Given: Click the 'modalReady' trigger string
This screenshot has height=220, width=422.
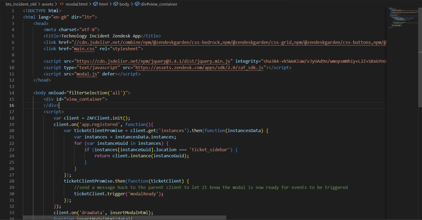Looking at the screenshot, I should (143, 194).
